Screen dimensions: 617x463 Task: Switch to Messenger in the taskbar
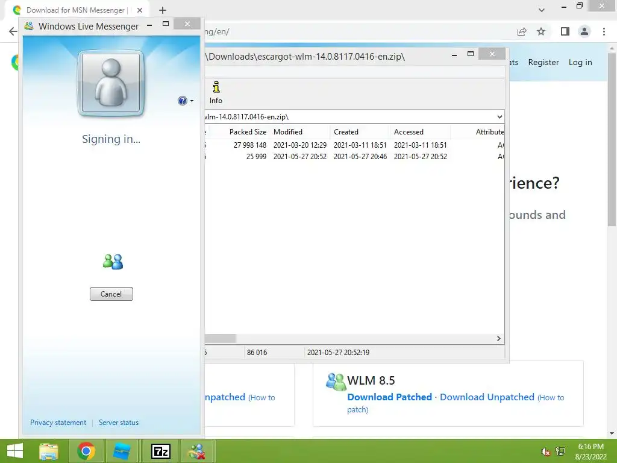[x=197, y=451]
